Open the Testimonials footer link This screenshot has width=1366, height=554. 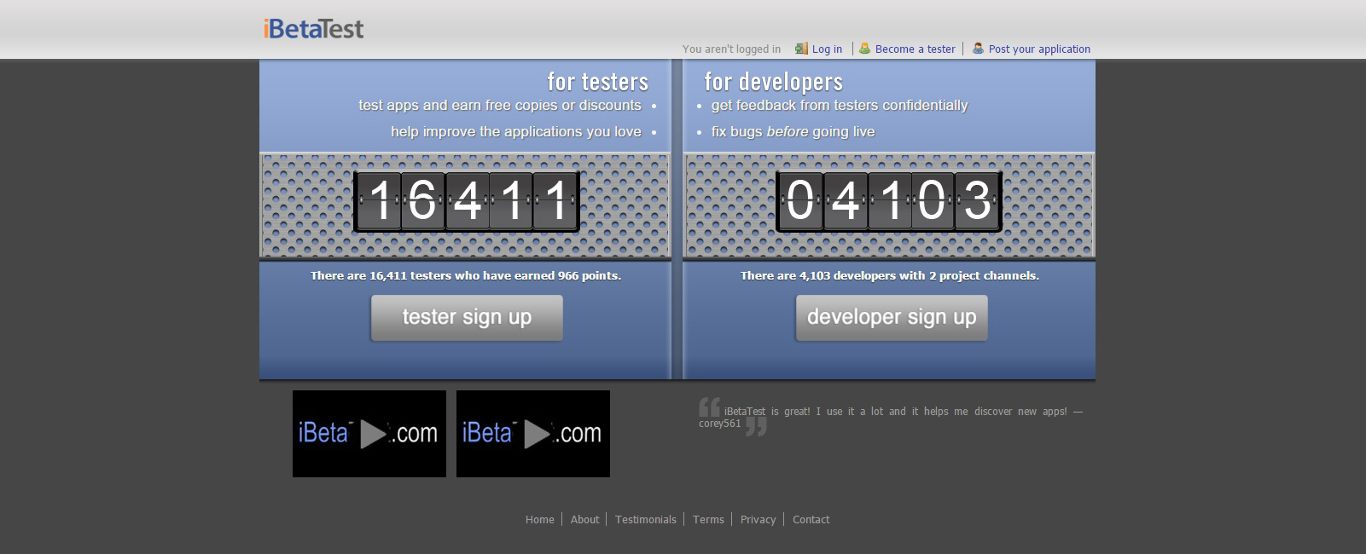point(645,520)
